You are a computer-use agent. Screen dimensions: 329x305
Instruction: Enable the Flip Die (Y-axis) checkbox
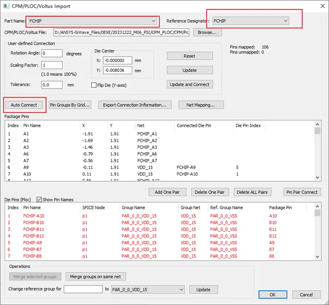pos(94,85)
